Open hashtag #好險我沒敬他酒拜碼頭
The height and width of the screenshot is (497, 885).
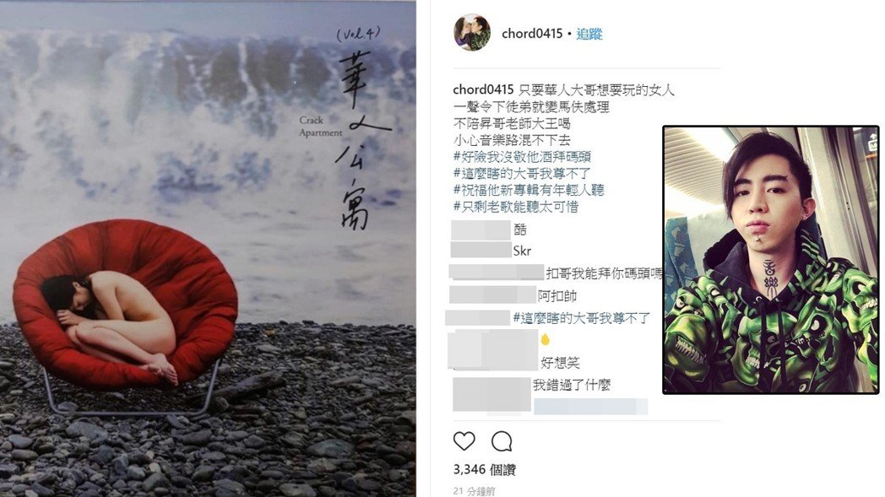point(522,157)
